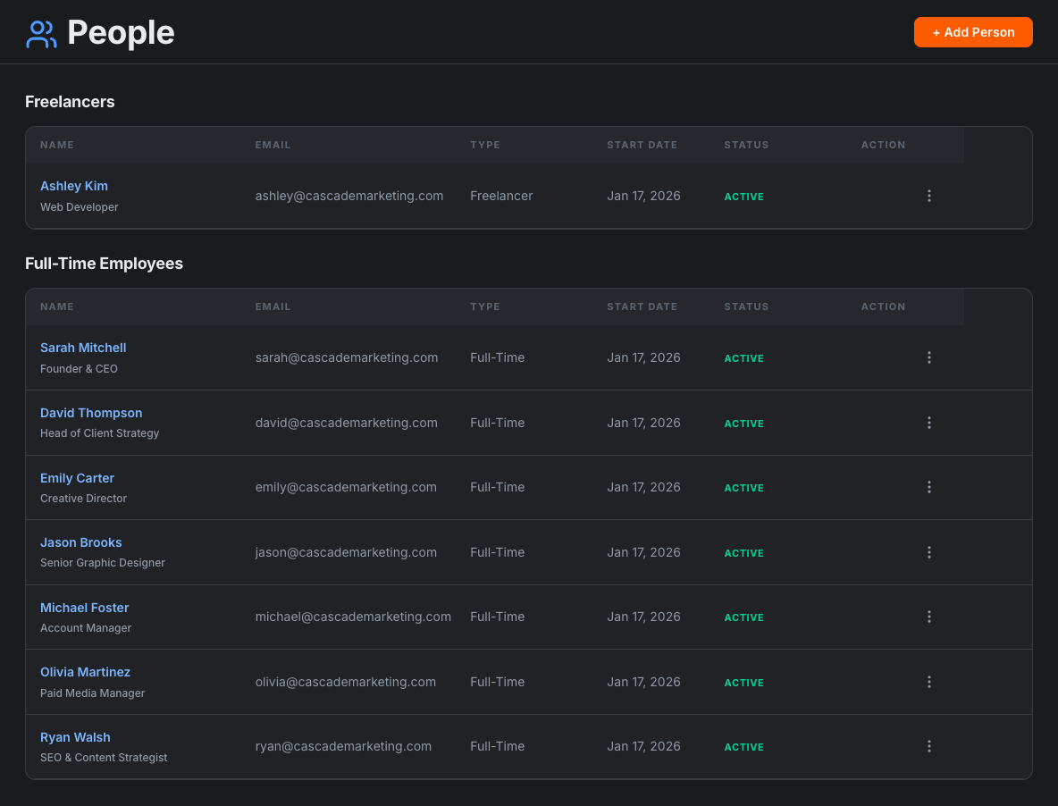
Task: Click the Senior Graphic Designer title
Action: [x=103, y=563]
